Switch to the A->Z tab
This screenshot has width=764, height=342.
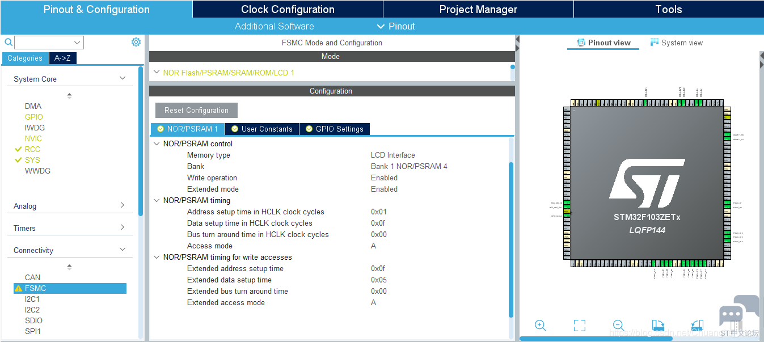tap(62, 58)
